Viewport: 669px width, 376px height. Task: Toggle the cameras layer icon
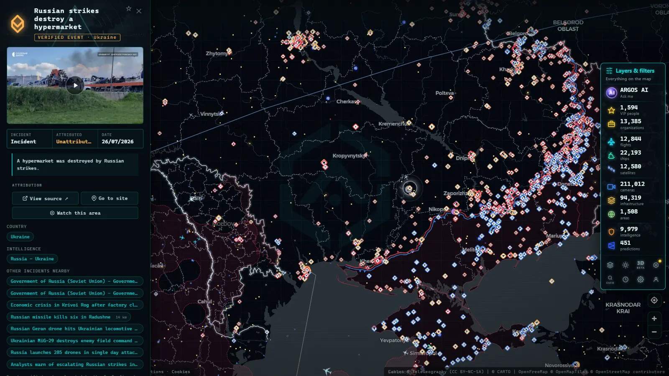(x=611, y=187)
